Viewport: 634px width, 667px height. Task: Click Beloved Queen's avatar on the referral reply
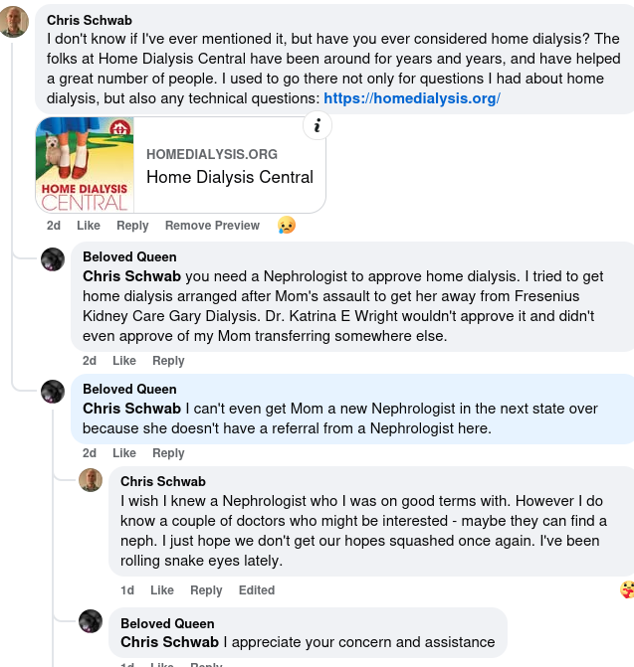point(53,393)
